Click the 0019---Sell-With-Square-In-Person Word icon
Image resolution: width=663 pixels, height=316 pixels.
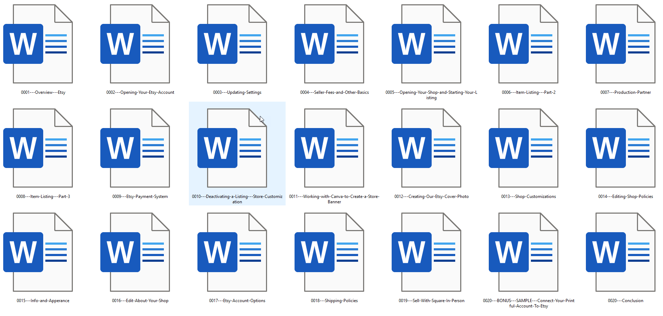coord(426,252)
